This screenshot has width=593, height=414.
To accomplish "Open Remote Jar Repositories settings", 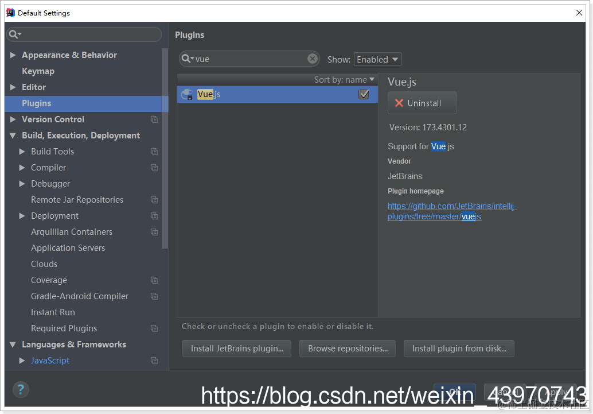I will click(77, 200).
